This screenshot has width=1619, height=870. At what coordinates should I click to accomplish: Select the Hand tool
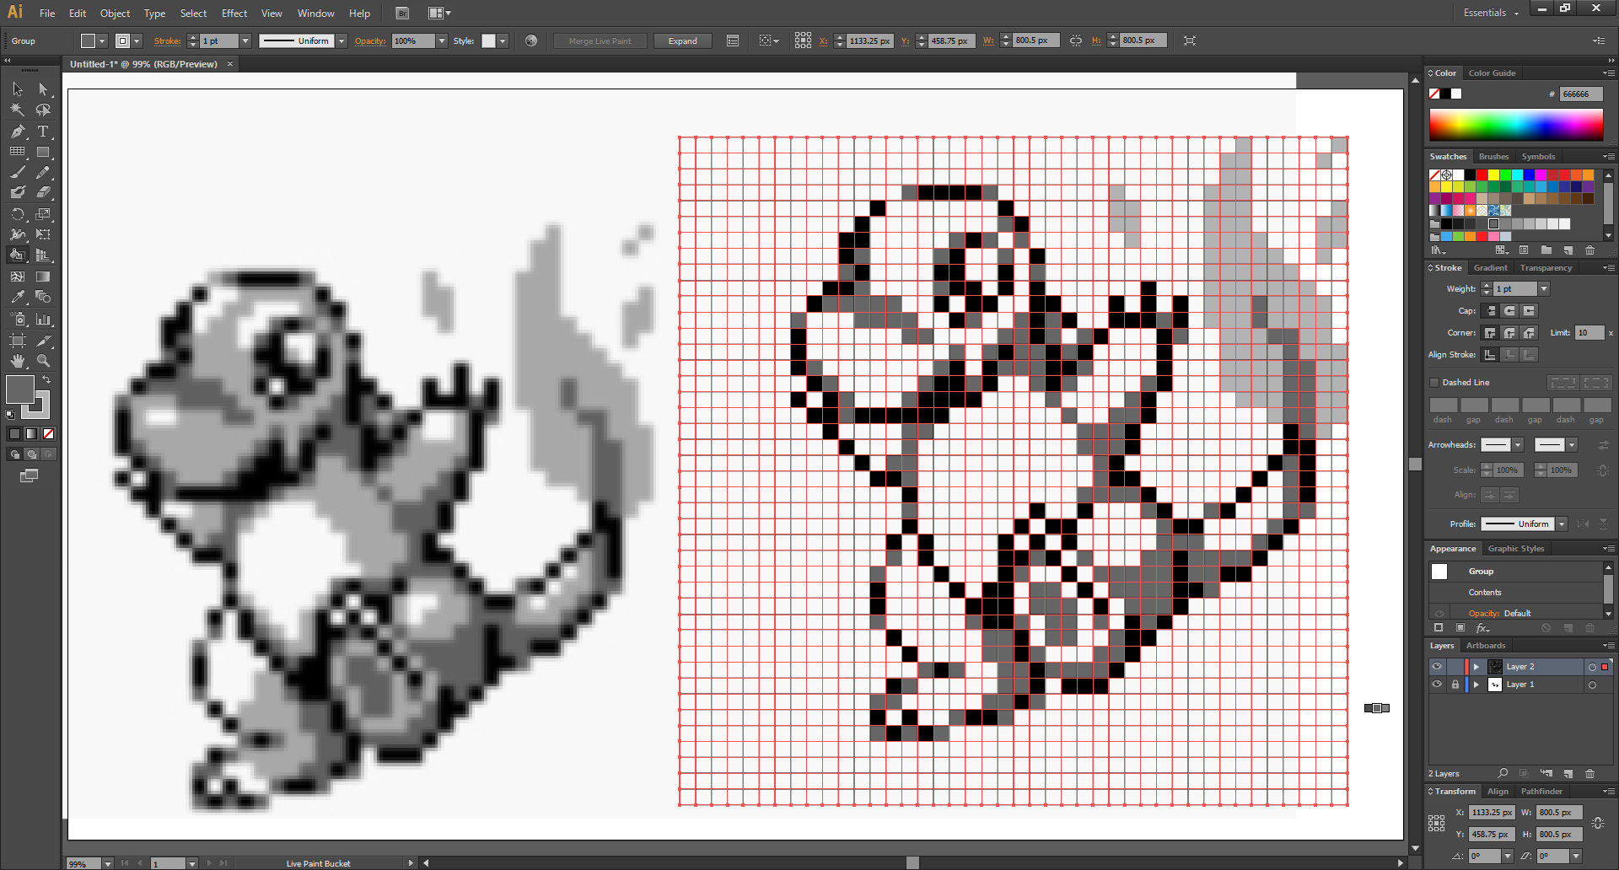click(x=18, y=361)
